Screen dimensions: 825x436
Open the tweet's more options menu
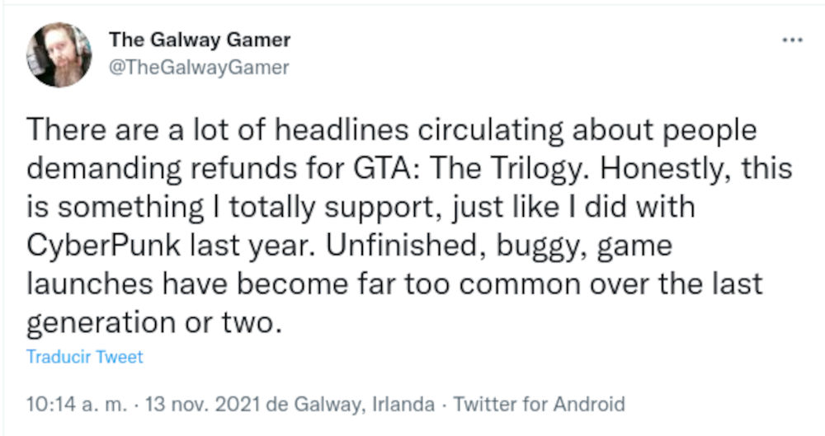[792, 41]
